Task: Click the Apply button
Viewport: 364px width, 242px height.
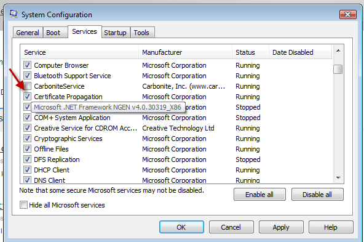Action: pos(281,227)
